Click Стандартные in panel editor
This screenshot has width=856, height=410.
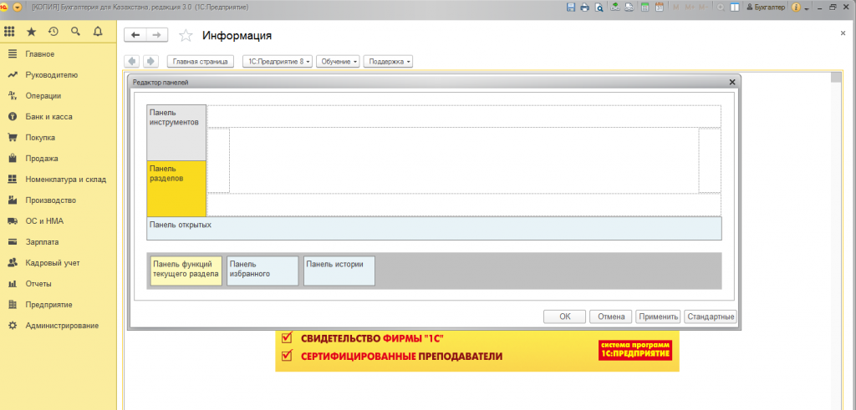coord(711,316)
